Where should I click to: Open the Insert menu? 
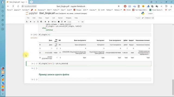point(47,18)
